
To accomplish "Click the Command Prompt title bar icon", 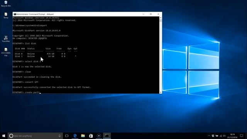I will (15, 14).
